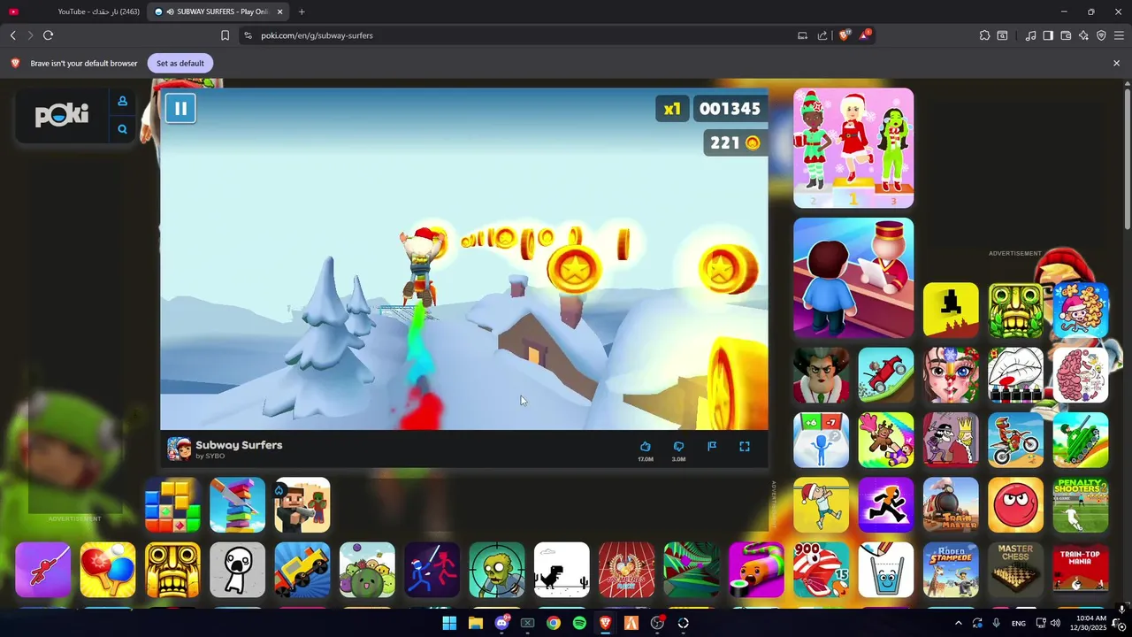Open Subway Surfers game title link
Image resolution: width=1132 pixels, height=637 pixels.
239,445
